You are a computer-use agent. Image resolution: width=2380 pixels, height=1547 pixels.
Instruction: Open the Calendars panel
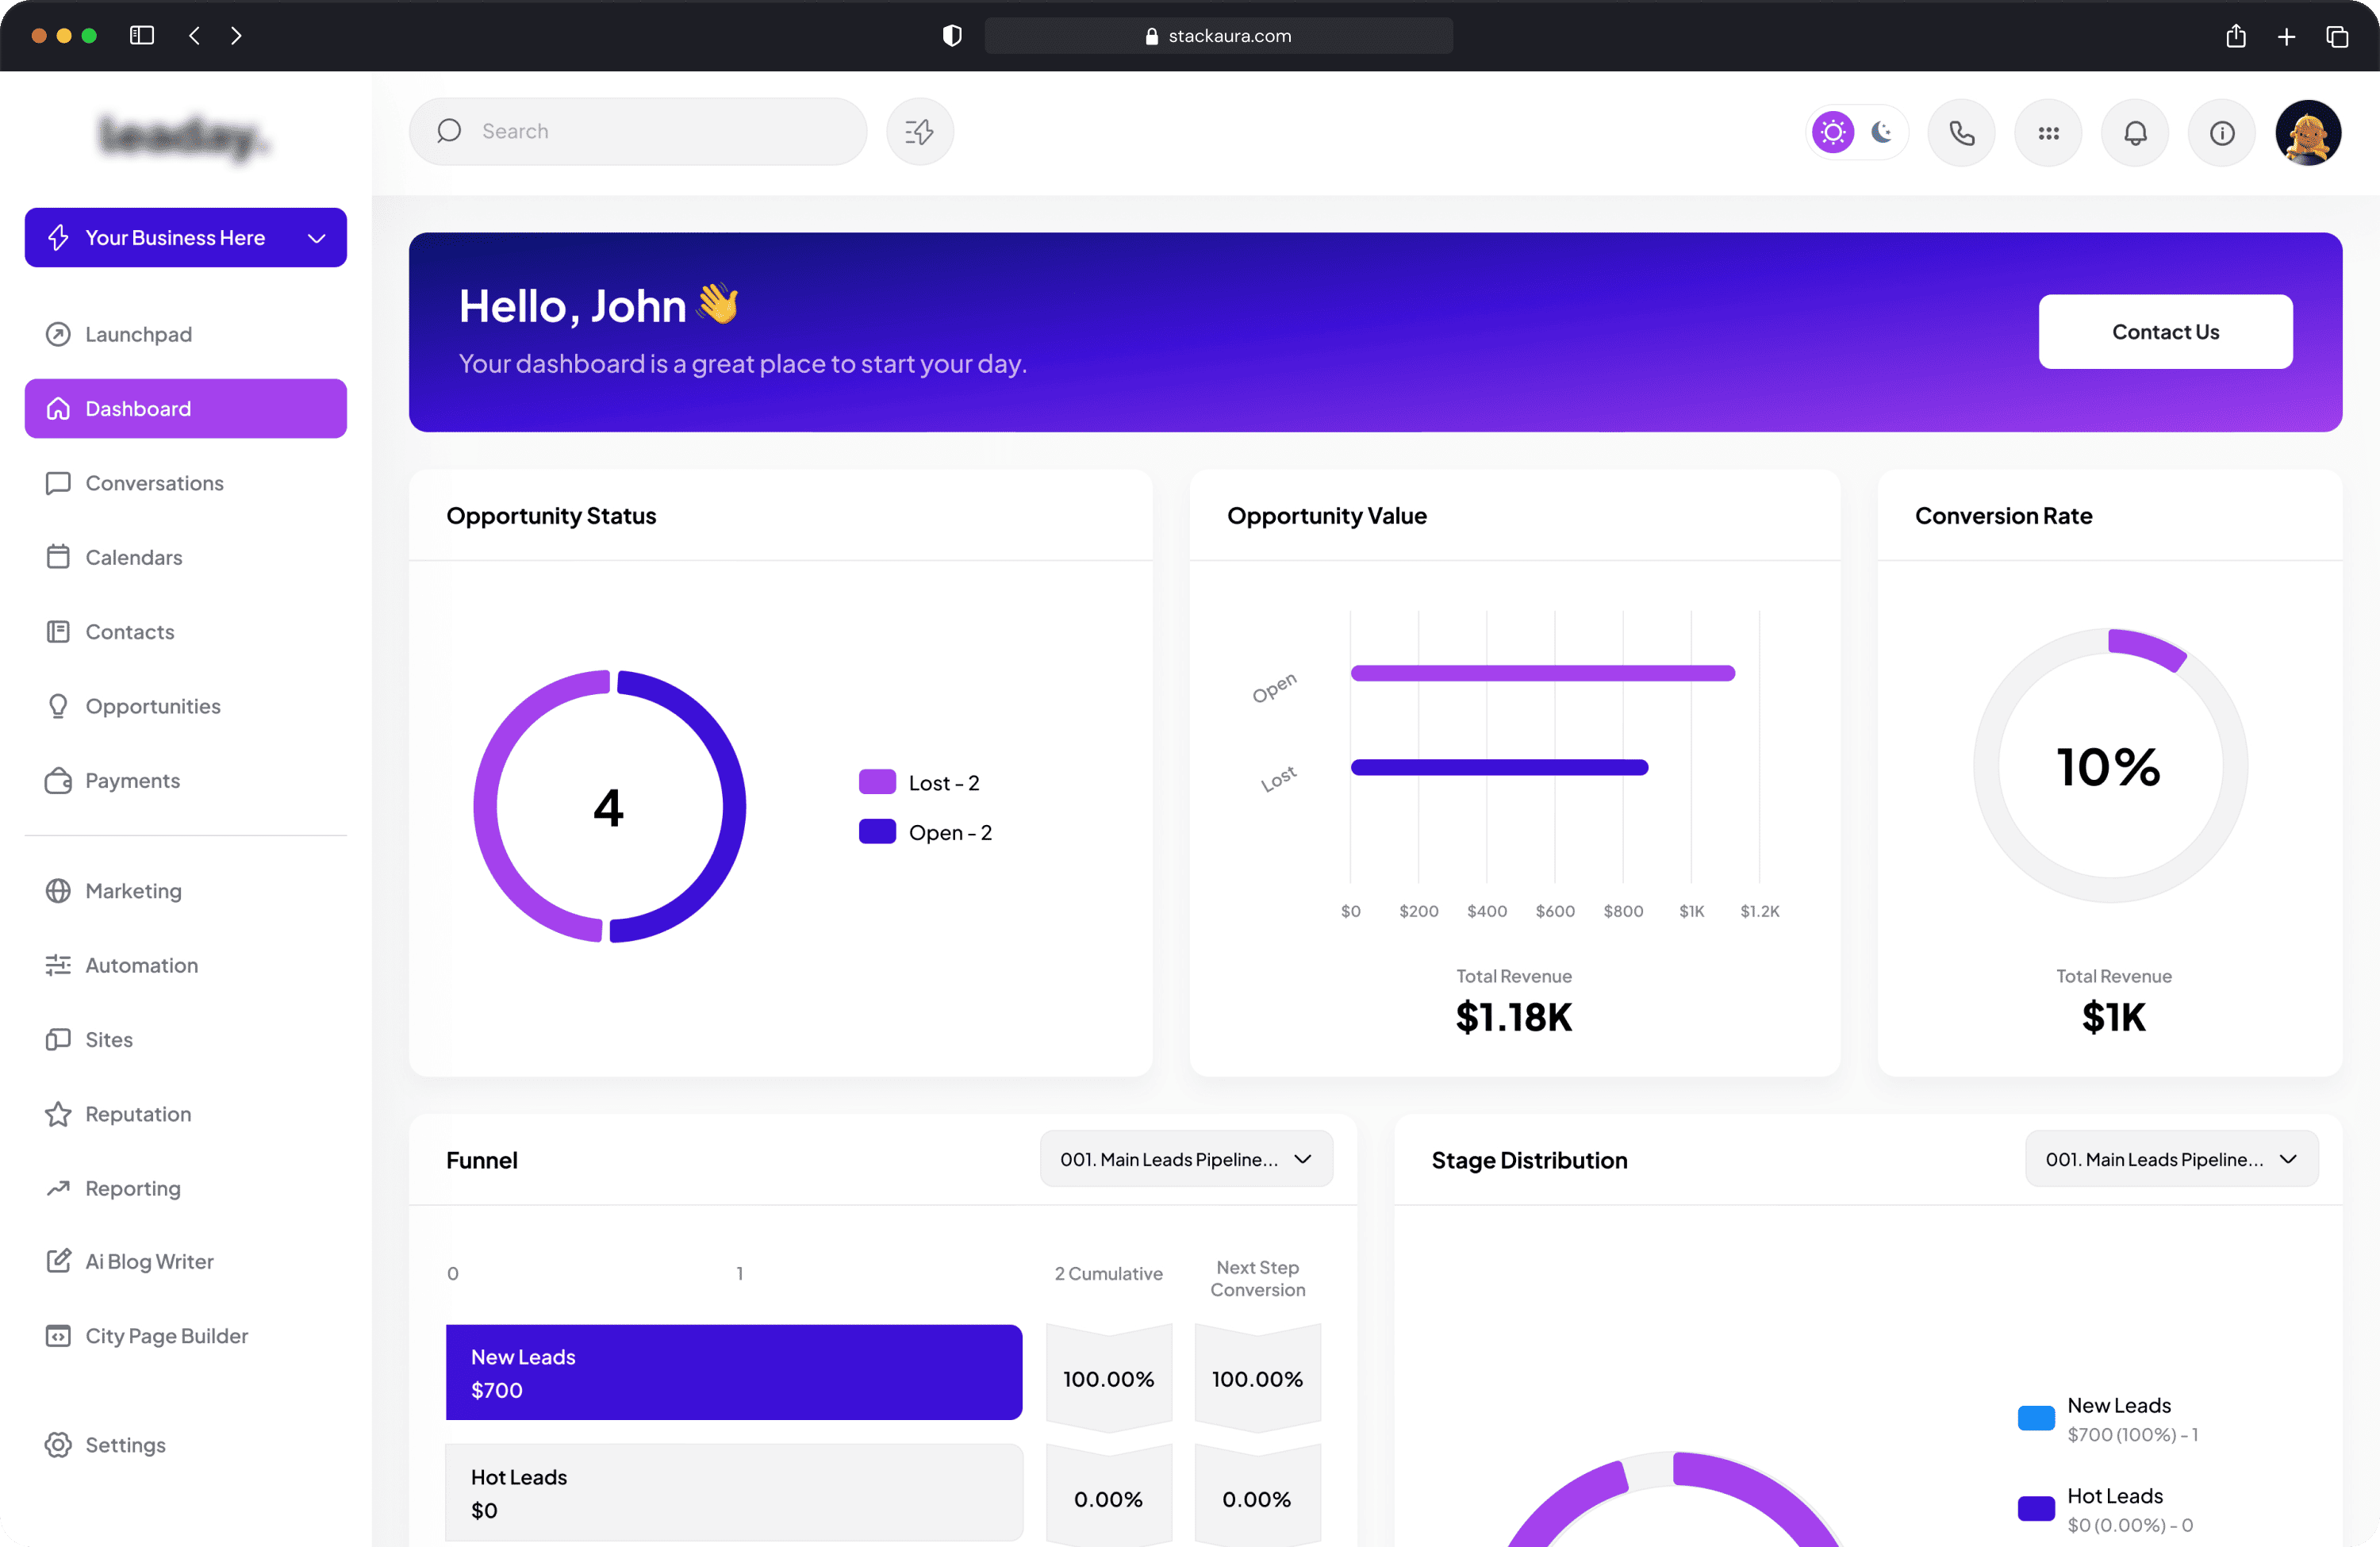click(x=133, y=557)
